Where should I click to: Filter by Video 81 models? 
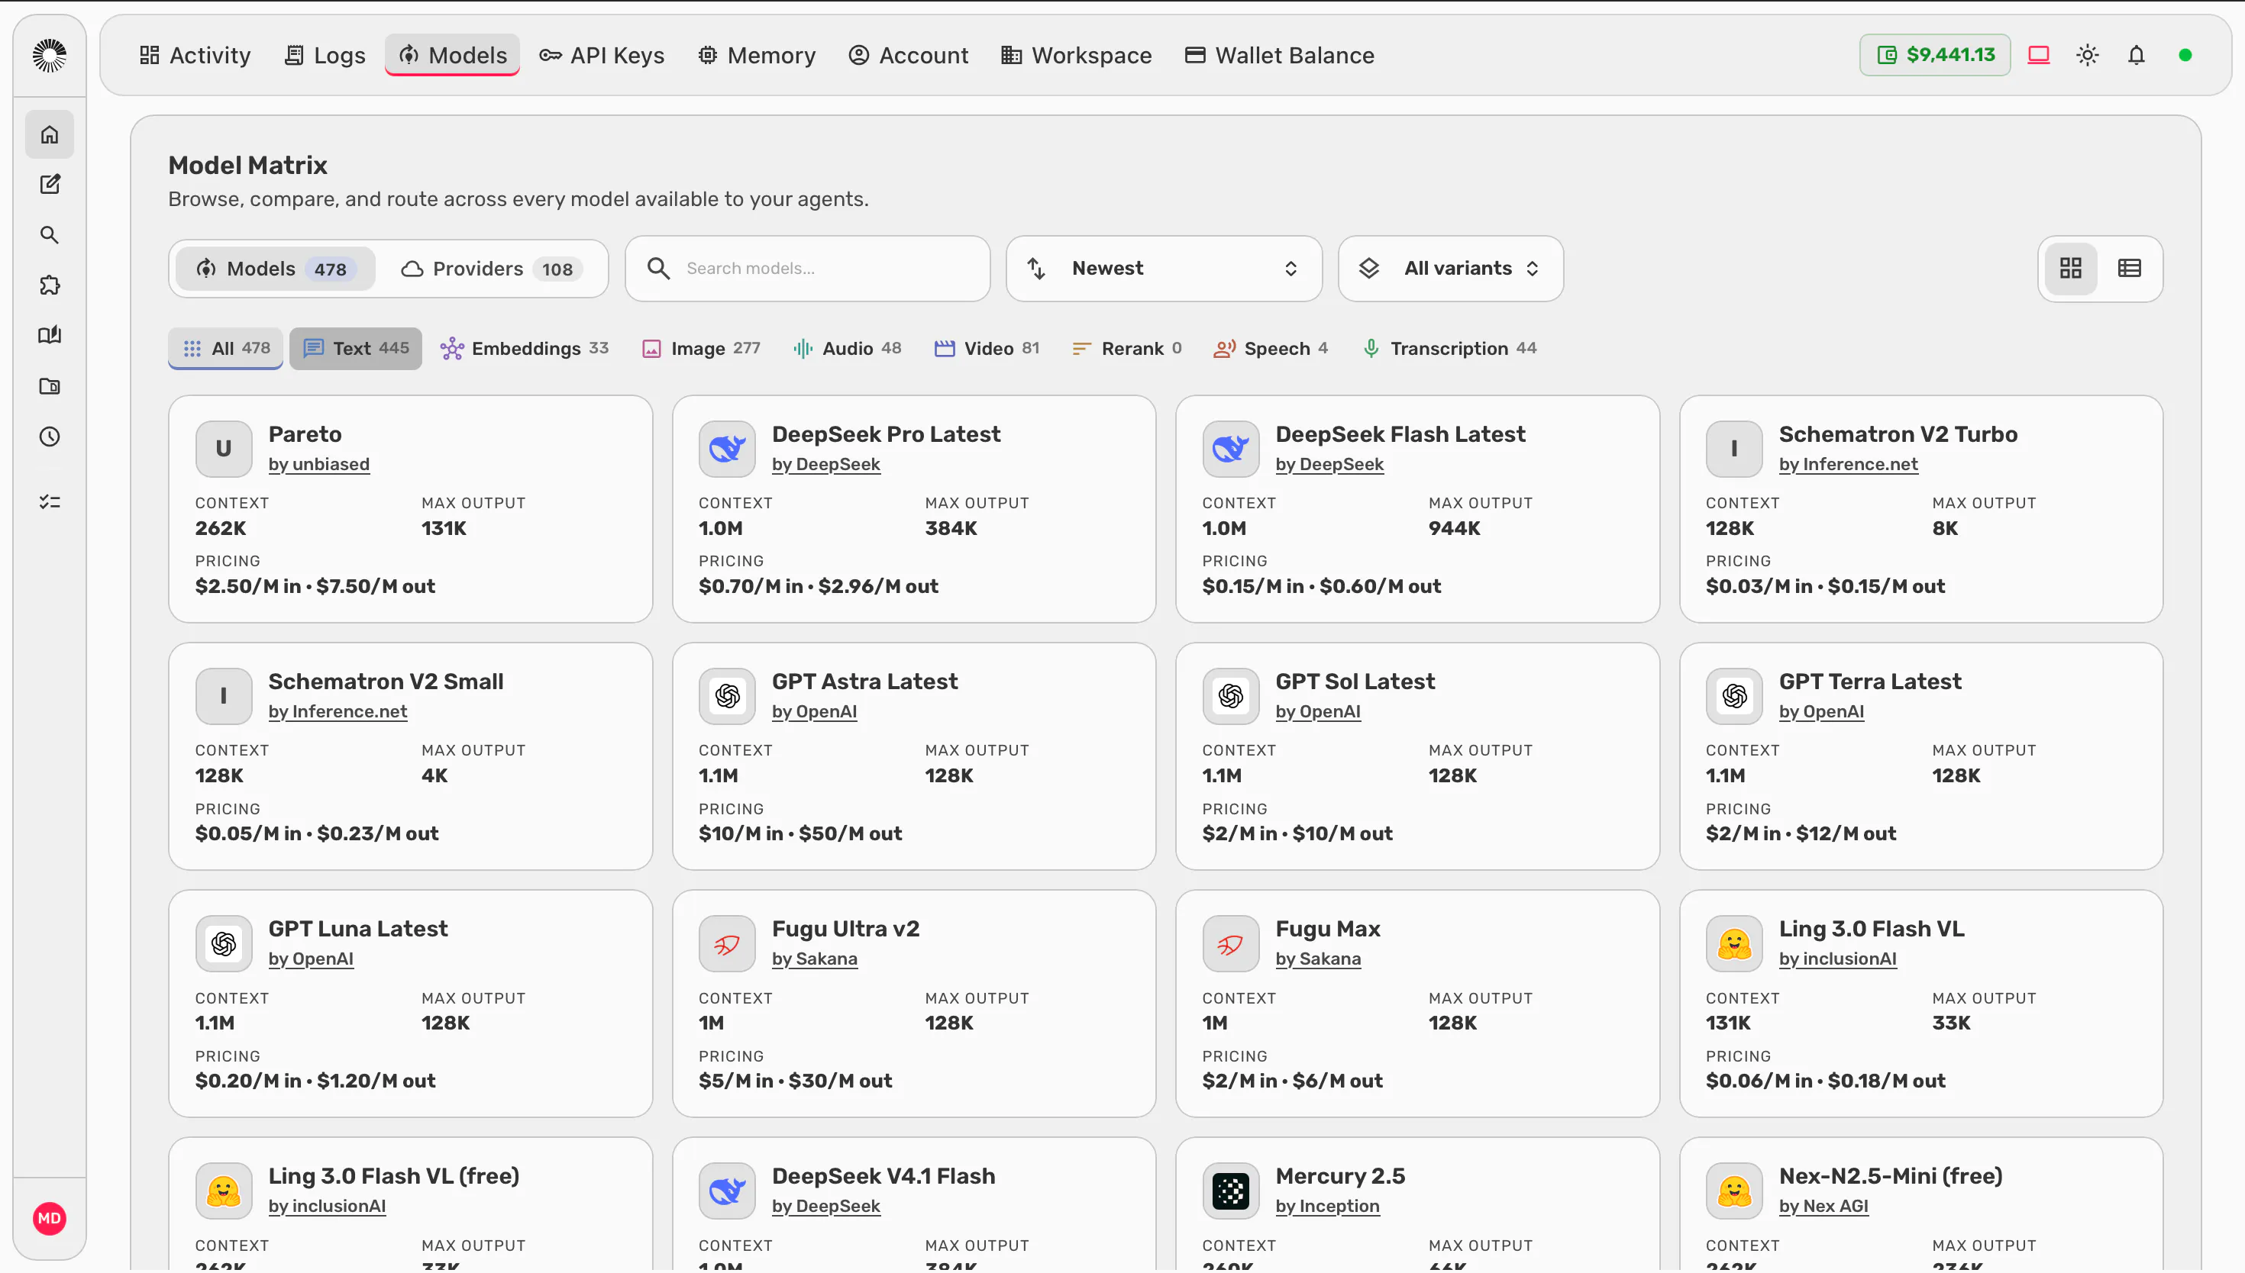[987, 348]
